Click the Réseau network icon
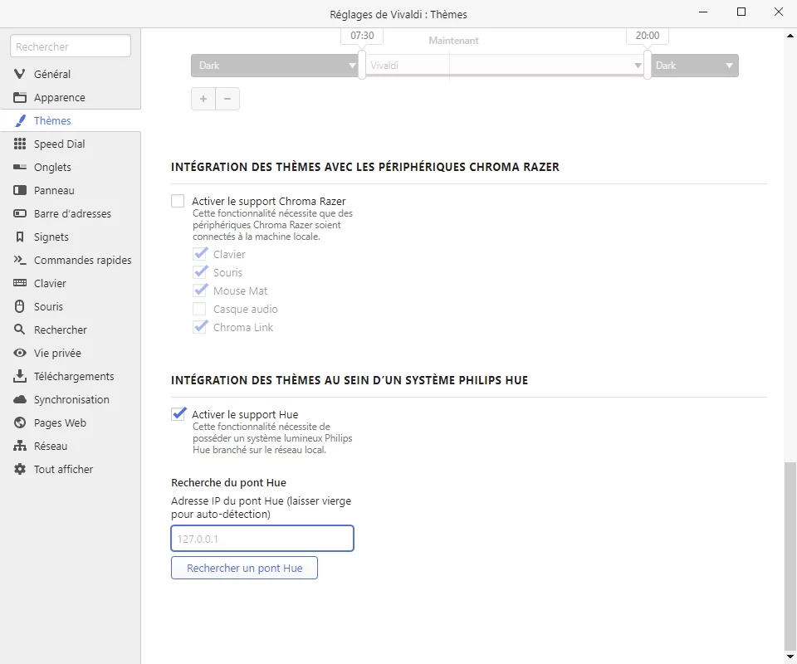Viewport: 797px width, 664px height. click(x=20, y=446)
